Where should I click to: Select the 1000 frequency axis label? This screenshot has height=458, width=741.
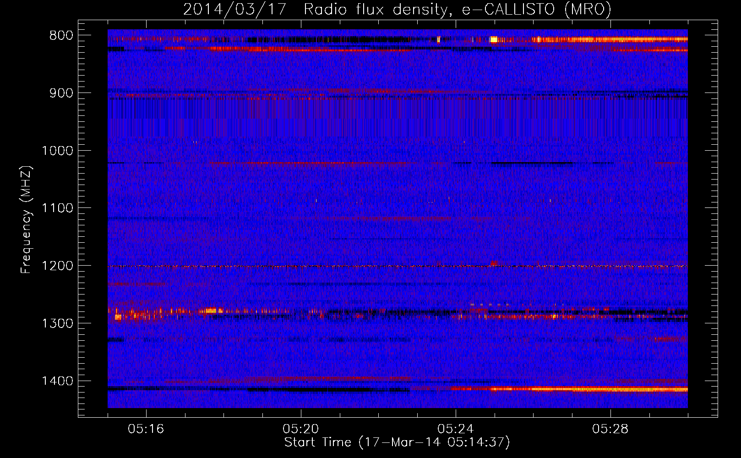[57, 151]
